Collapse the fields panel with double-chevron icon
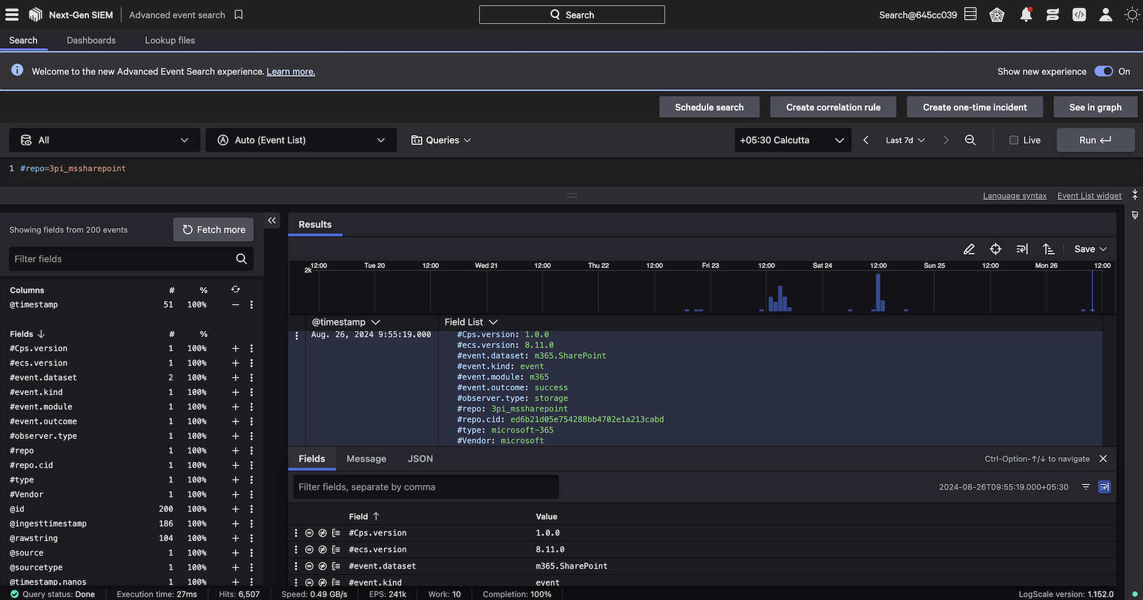 coord(272,221)
